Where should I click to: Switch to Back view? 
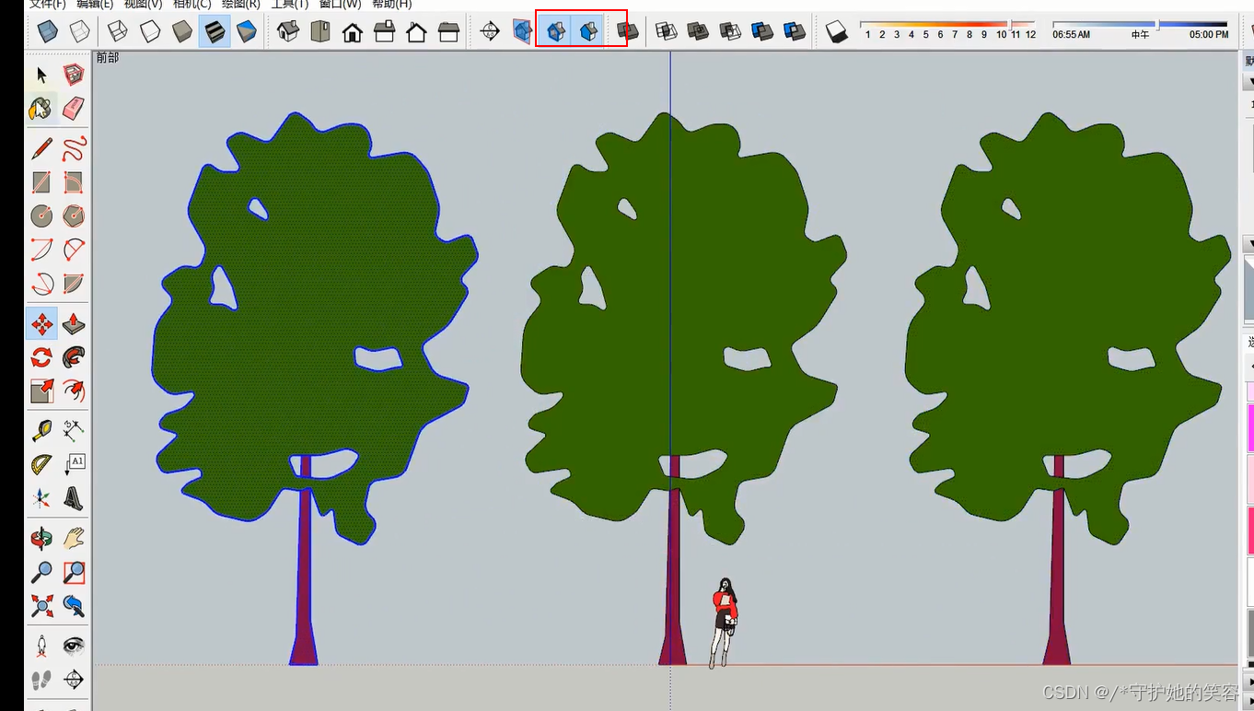tap(417, 32)
